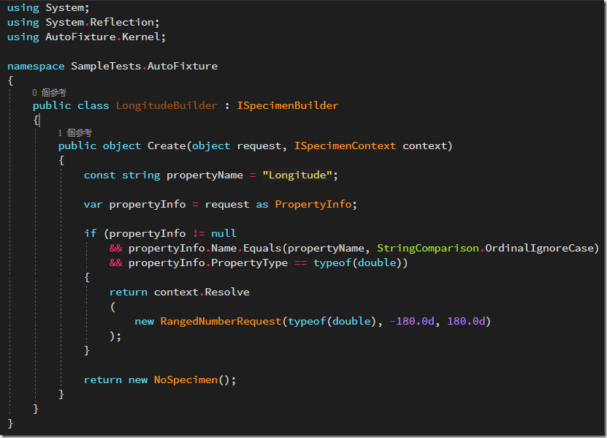Click the '1 個參考' CodeLens above Create
This screenshot has width=607, height=438.
[x=75, y=133]
